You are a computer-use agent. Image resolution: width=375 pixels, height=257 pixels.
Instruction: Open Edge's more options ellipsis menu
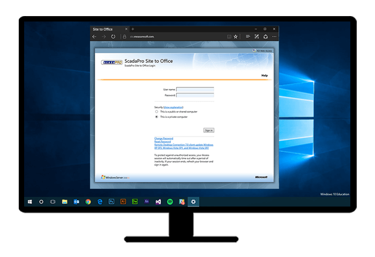pyautogui.click(x=274, y=36)
